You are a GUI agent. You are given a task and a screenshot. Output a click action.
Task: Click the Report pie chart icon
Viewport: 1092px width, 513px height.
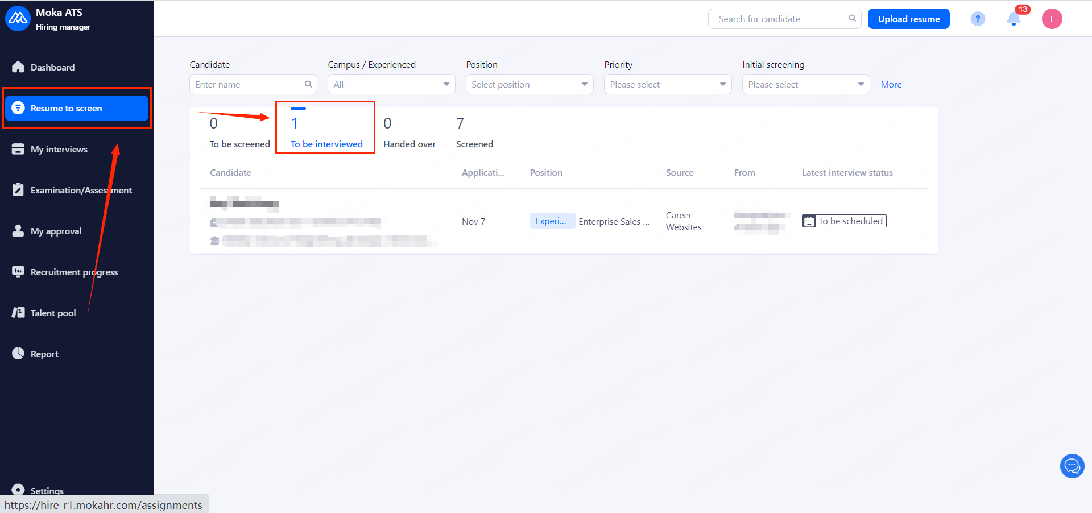pos(18,354)
